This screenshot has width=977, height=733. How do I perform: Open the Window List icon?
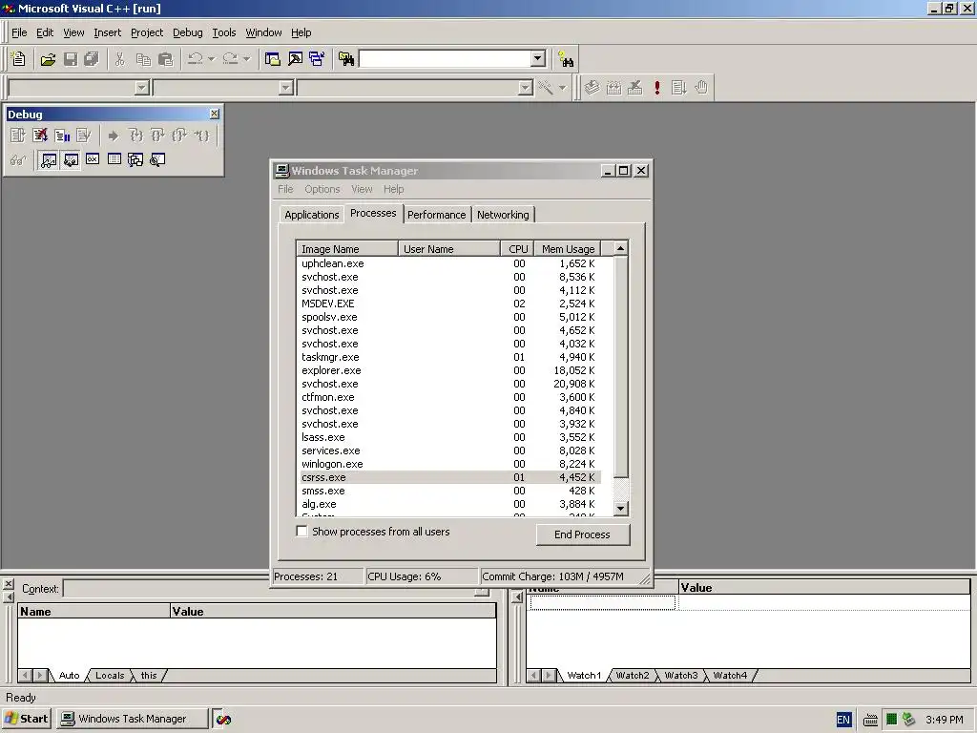point(317,59)
